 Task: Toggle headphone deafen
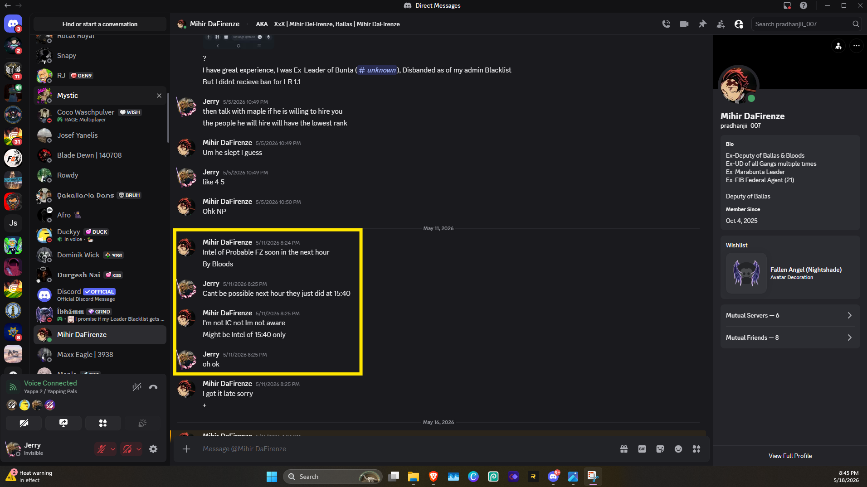click(x=127, y=449)
